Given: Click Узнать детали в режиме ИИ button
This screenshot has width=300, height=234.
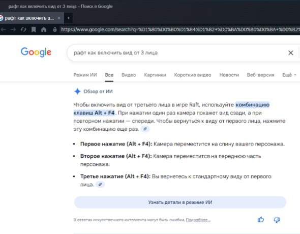Looking at the screenshot, I should point(180,202).
